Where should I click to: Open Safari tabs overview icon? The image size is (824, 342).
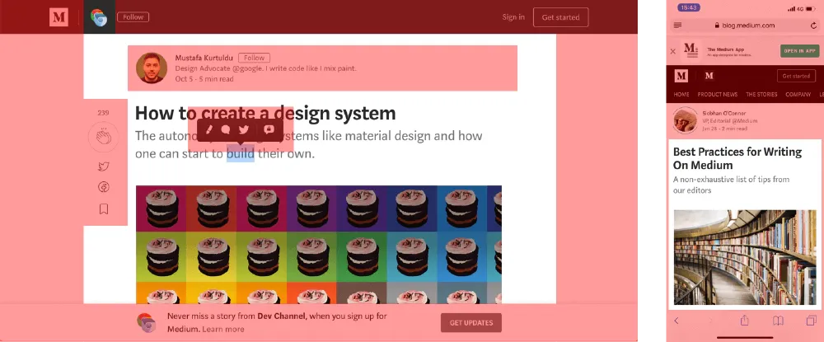point(811,321)
